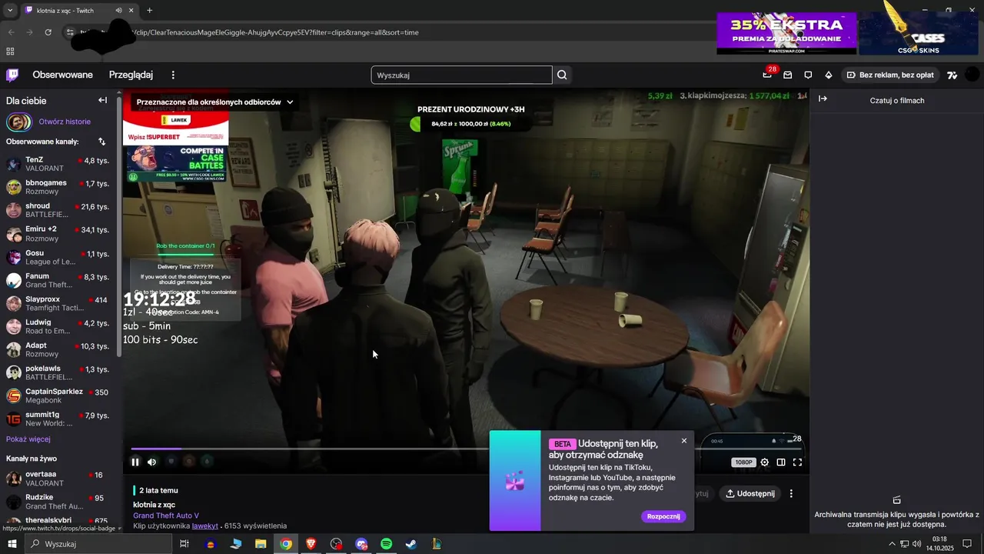The image size is (984, 554).
Task: Open the browser tab search dropdown
Action: coord(10,10)
